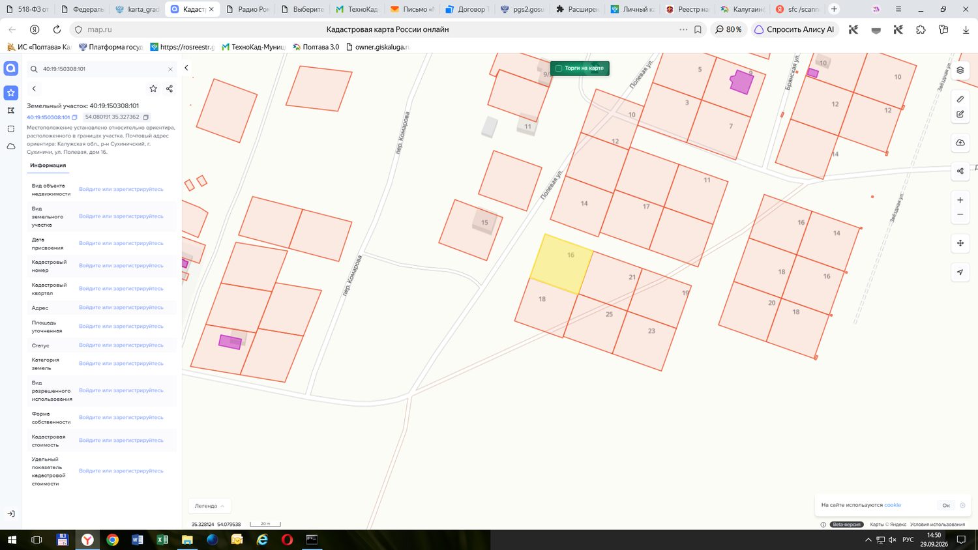Click the sign-in icon at sidebar bottom
The height and width of the screenshot is (550, 978).
click(11, 514)
